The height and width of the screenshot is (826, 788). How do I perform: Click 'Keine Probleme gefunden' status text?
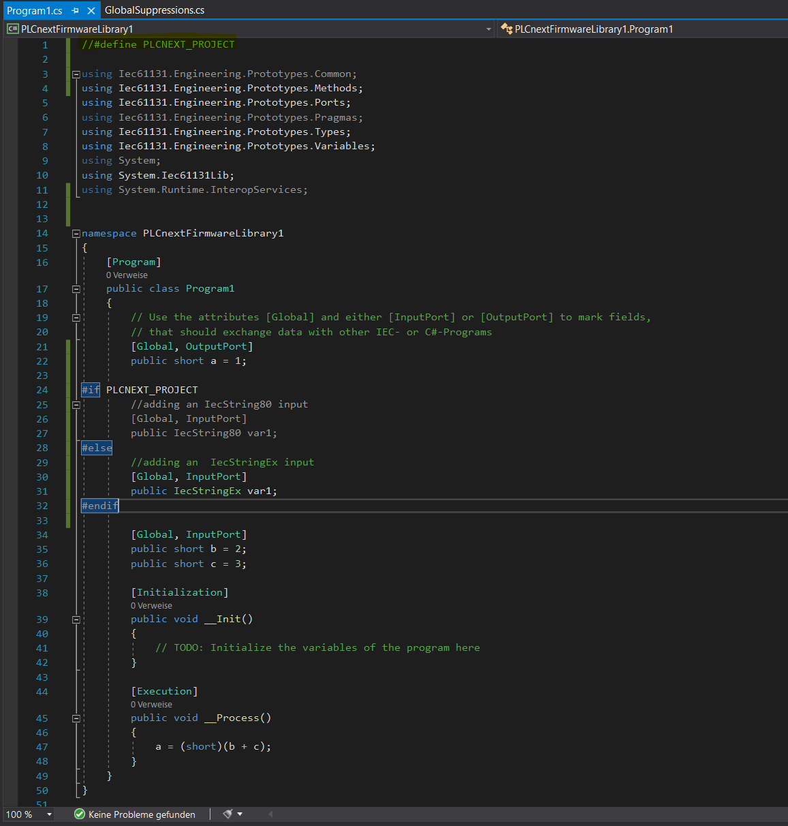pyautogui.click(x=142, y=814)
